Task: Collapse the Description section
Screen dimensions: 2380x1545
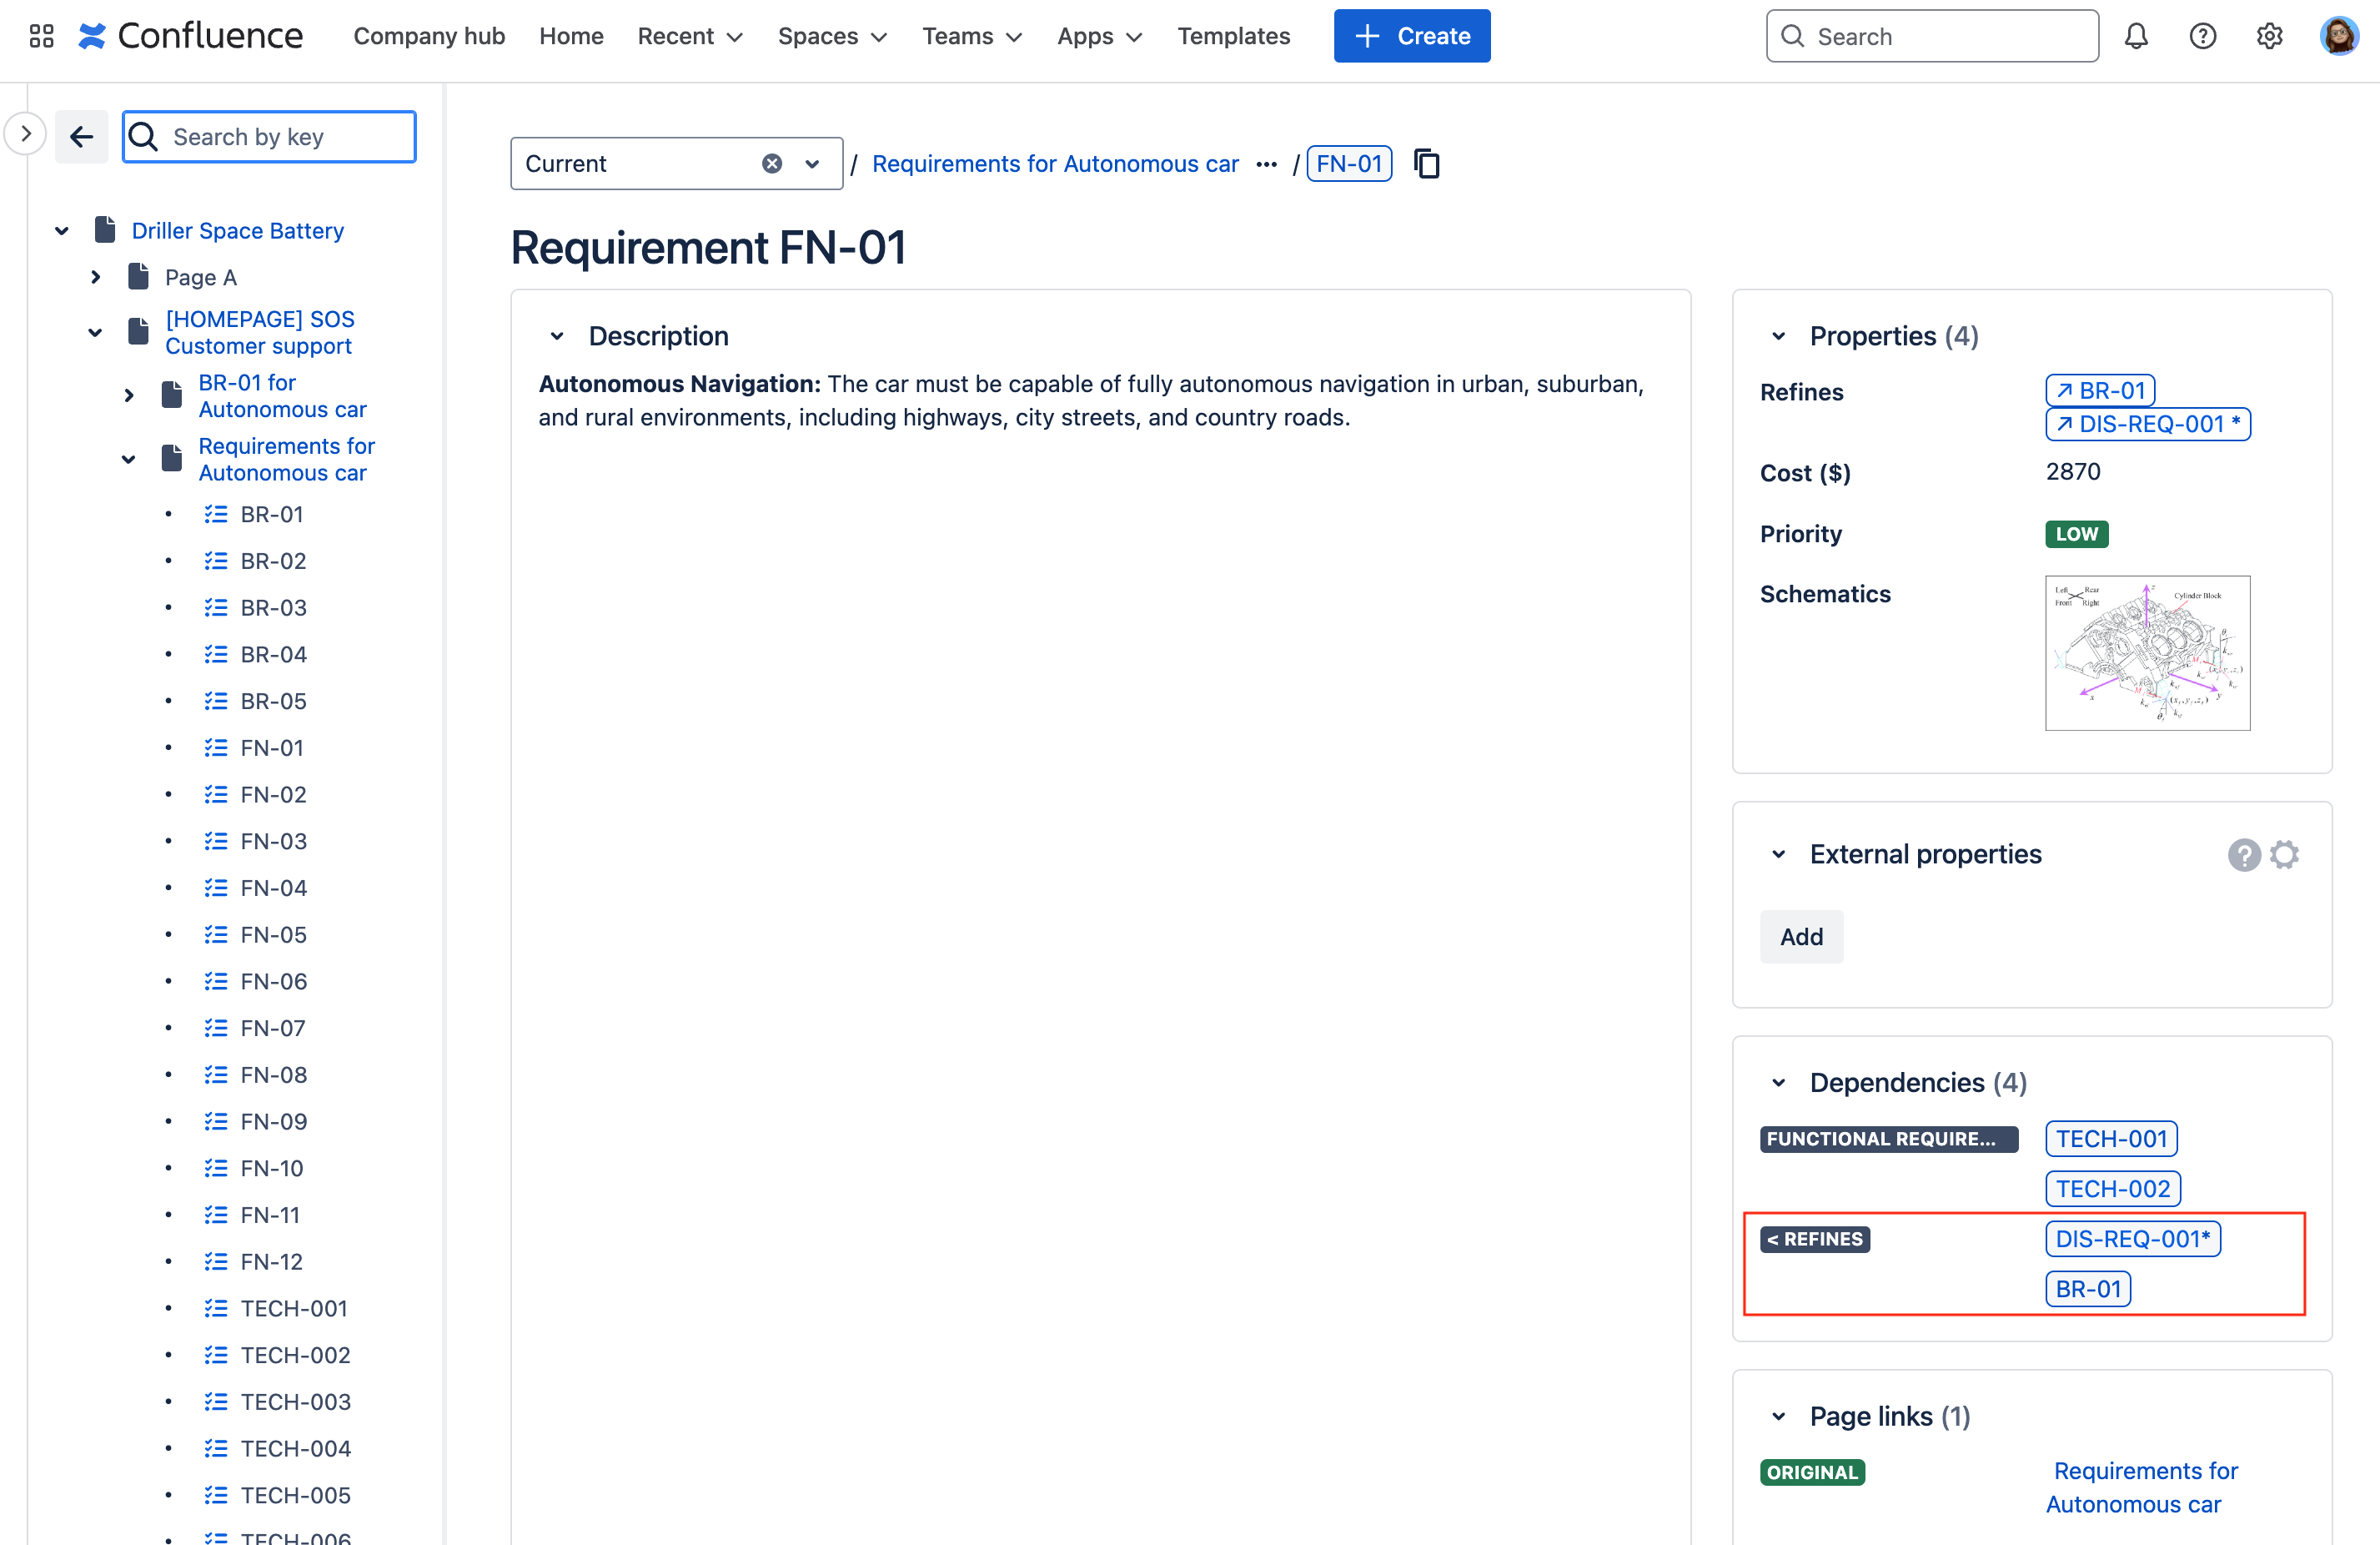Action: click(557, 335)
